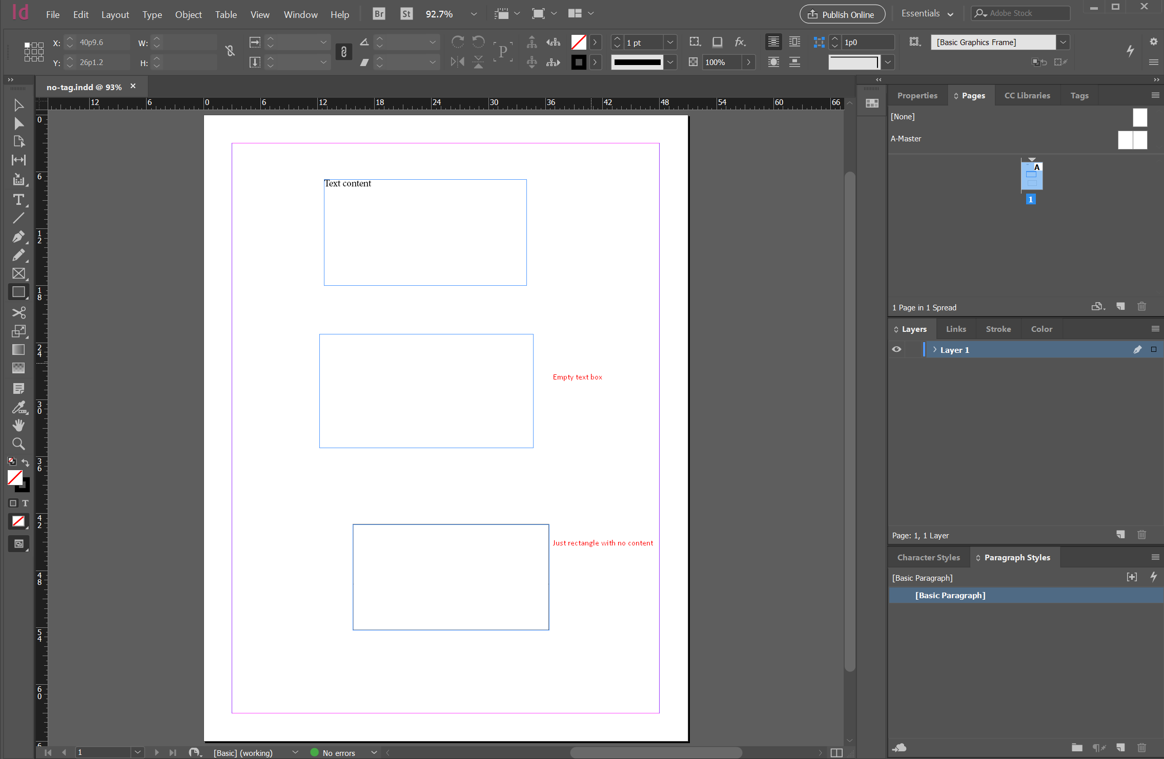
Task: Delete the selected page via the trash icon
Action: pos(1141,306)
